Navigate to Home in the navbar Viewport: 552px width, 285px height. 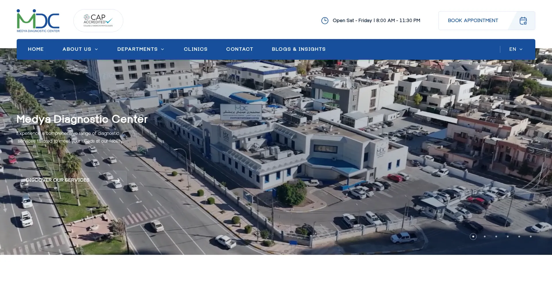click(x=36, y=49)
